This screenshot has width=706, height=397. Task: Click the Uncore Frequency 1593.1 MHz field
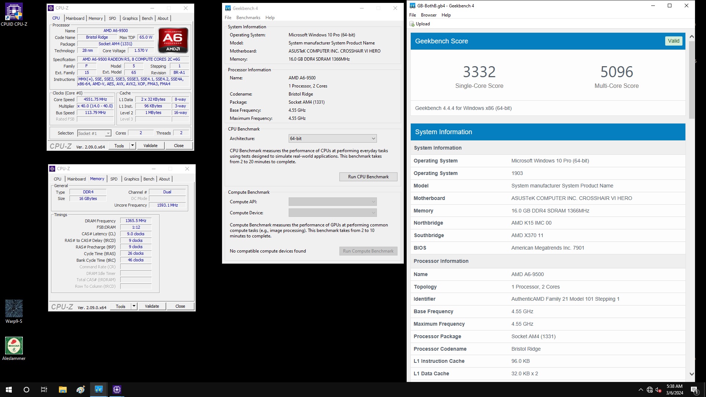click(167, 205)
